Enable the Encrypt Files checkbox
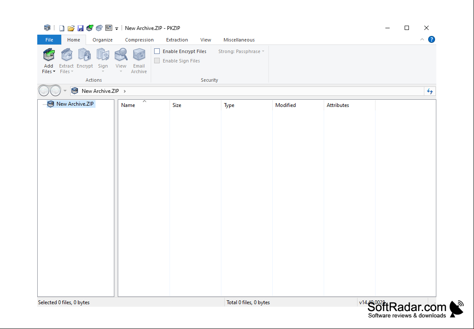Image resolution: width=474 pixels, height=329 pixels. 157,51
